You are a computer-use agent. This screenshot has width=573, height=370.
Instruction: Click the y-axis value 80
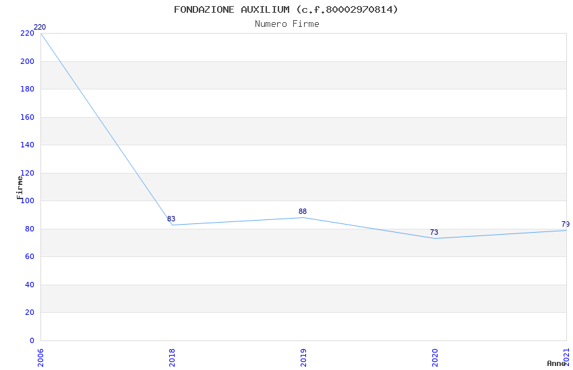click(x=30, y=229)
